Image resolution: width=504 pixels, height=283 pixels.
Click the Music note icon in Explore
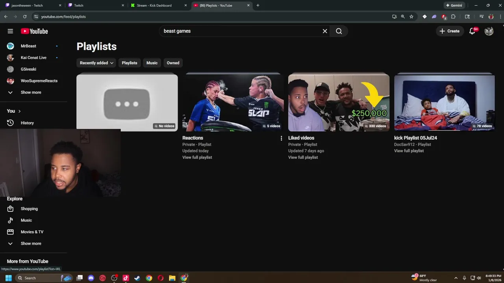[10, 220]
